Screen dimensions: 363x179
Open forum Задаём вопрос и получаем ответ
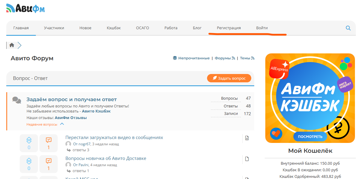click(x=72, y=99)
